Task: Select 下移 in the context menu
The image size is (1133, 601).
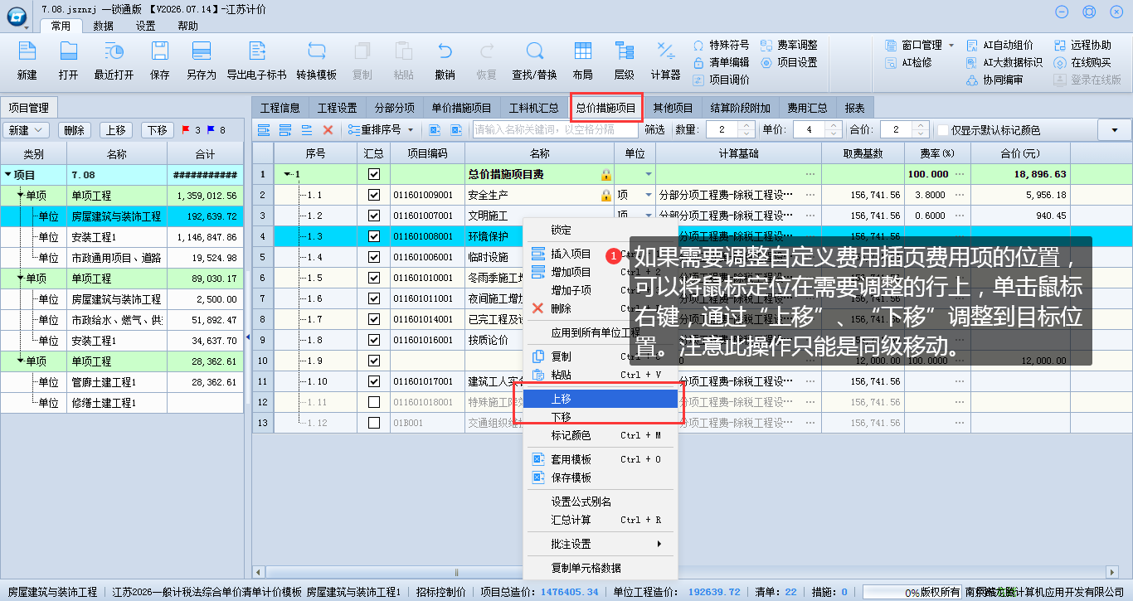Action: (601, 417)
